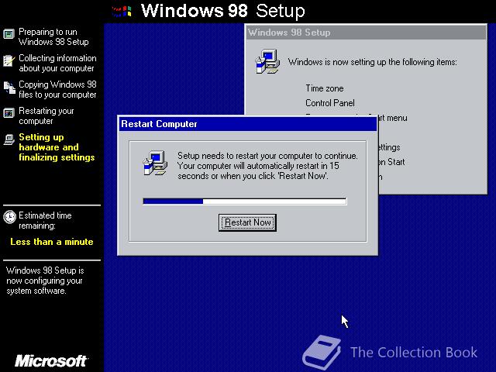
Task: Click 'Restarting your computer' step text
Action: [x=46, y=115]
